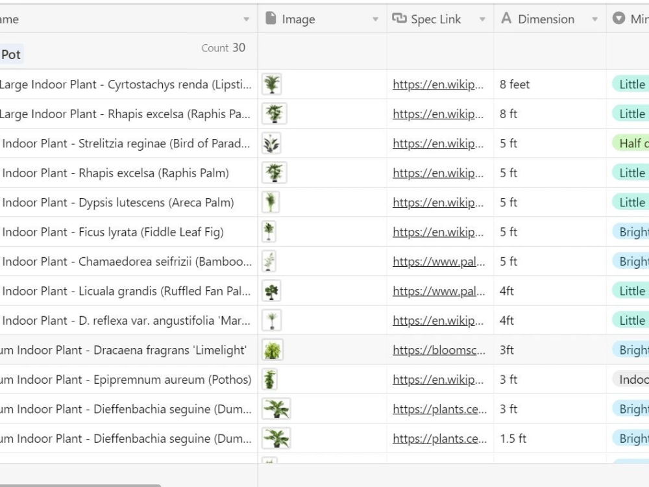This screenshot has height=487, width=649.
Task: Click the Dimension column header
Action: coord(550,19)
